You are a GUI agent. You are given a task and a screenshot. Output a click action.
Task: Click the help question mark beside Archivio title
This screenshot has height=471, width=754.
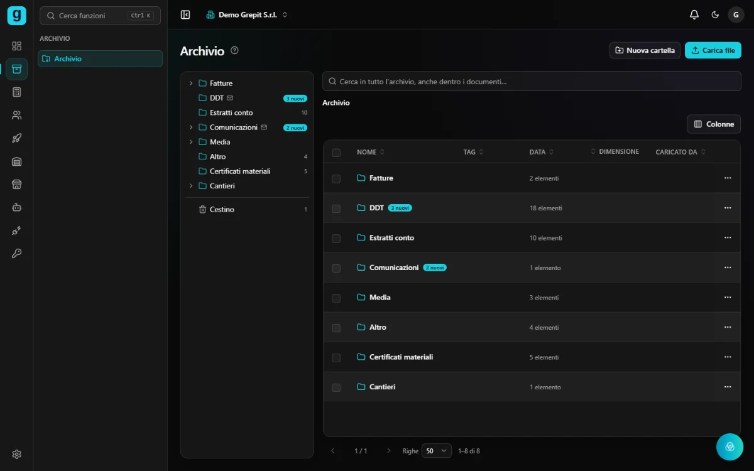(234, 50)
